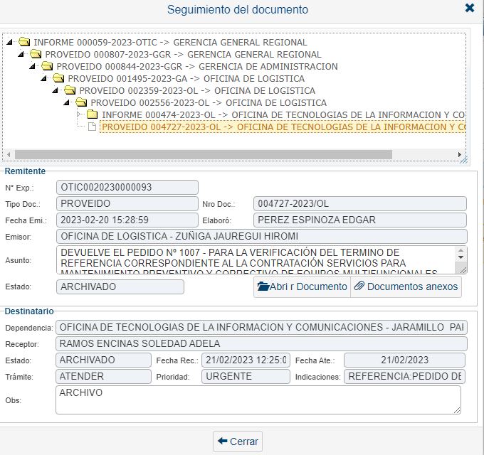Click Asunto scrollbar up arrow
This screenshot has width=484, height=455.
point(461,250)
